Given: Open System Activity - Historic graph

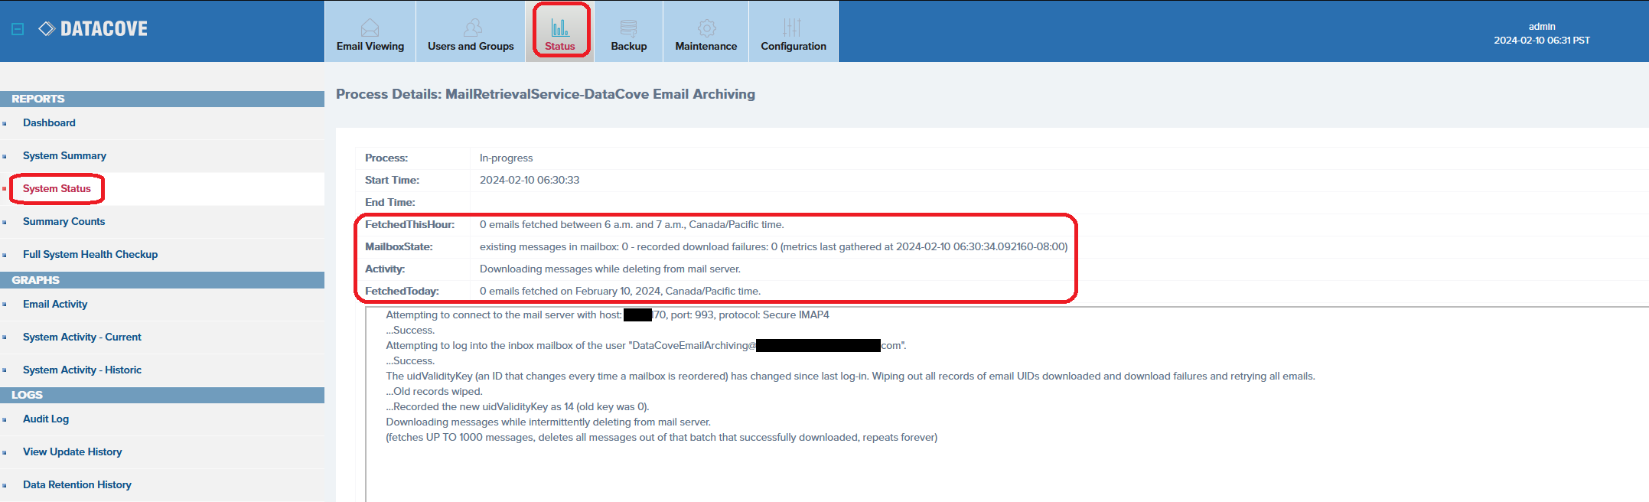Looking at the screenshot, I should click(82, 370).
